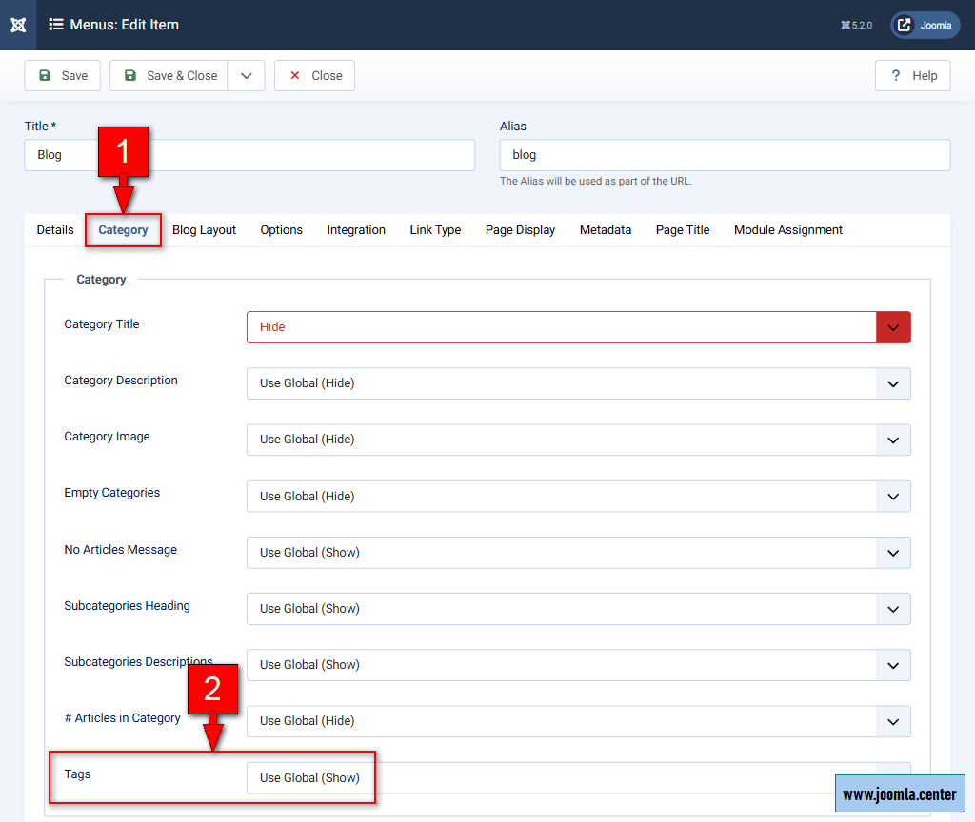
Task: Expand the Subcategories Descriptions dropdown
Action: pyautogui.click(x=579, y=665)
